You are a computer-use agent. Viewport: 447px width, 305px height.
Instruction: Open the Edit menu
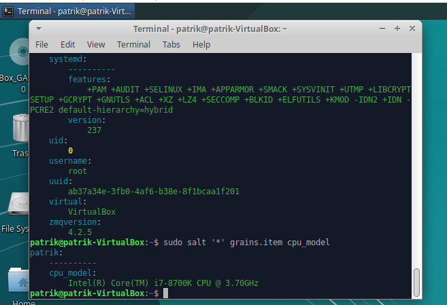point(68,44)
